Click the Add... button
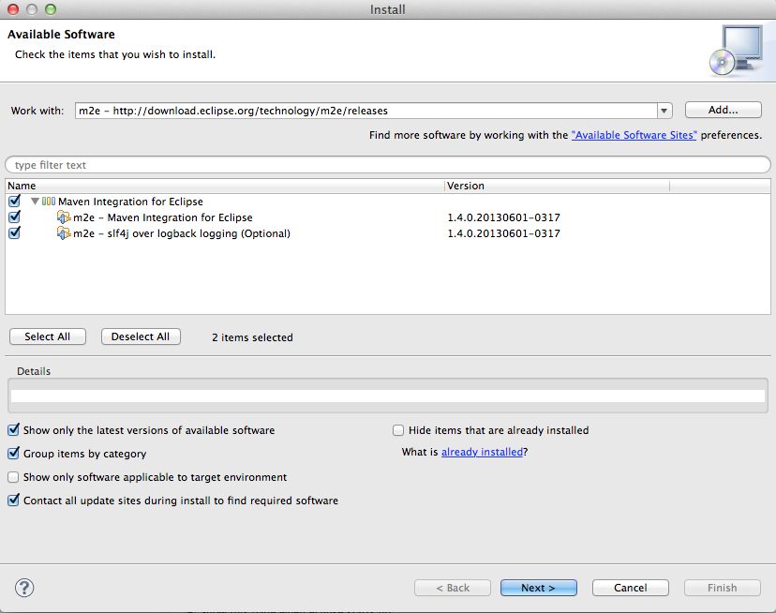Viewport: 776px width, 613px height. pyautogui.click(x=723, y=110)
